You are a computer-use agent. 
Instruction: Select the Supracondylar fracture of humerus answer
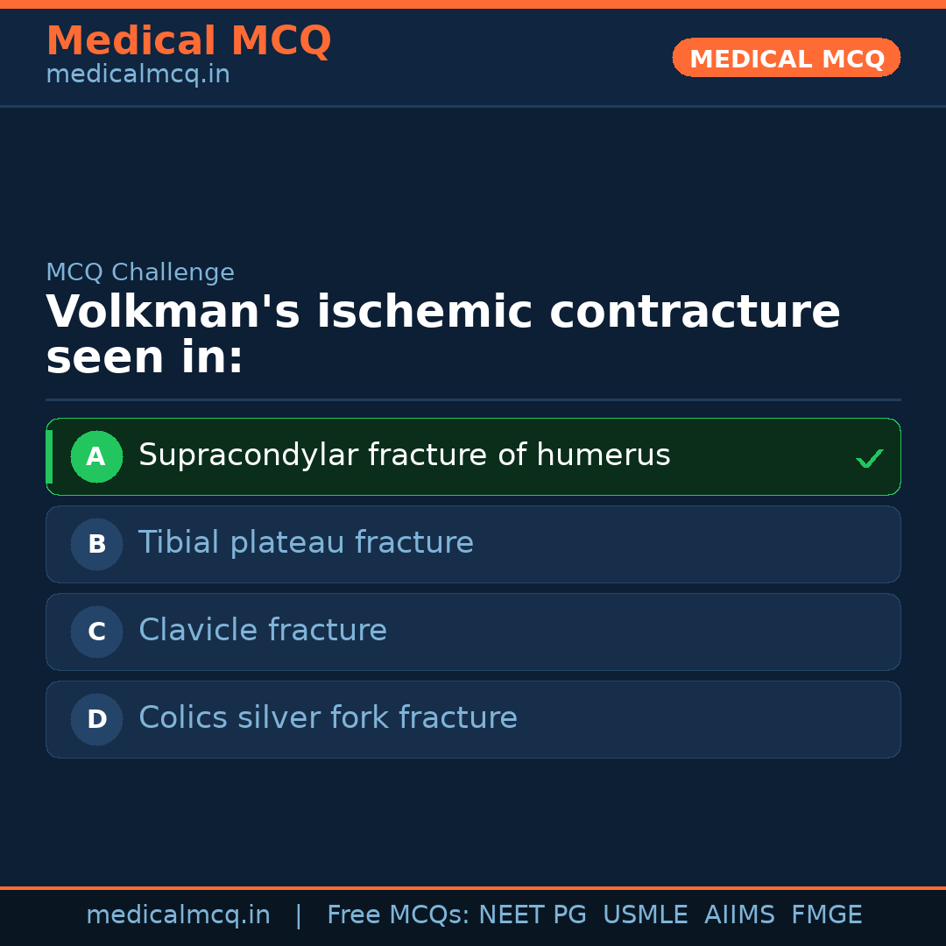pyautogui.click(x=404, y=455)
